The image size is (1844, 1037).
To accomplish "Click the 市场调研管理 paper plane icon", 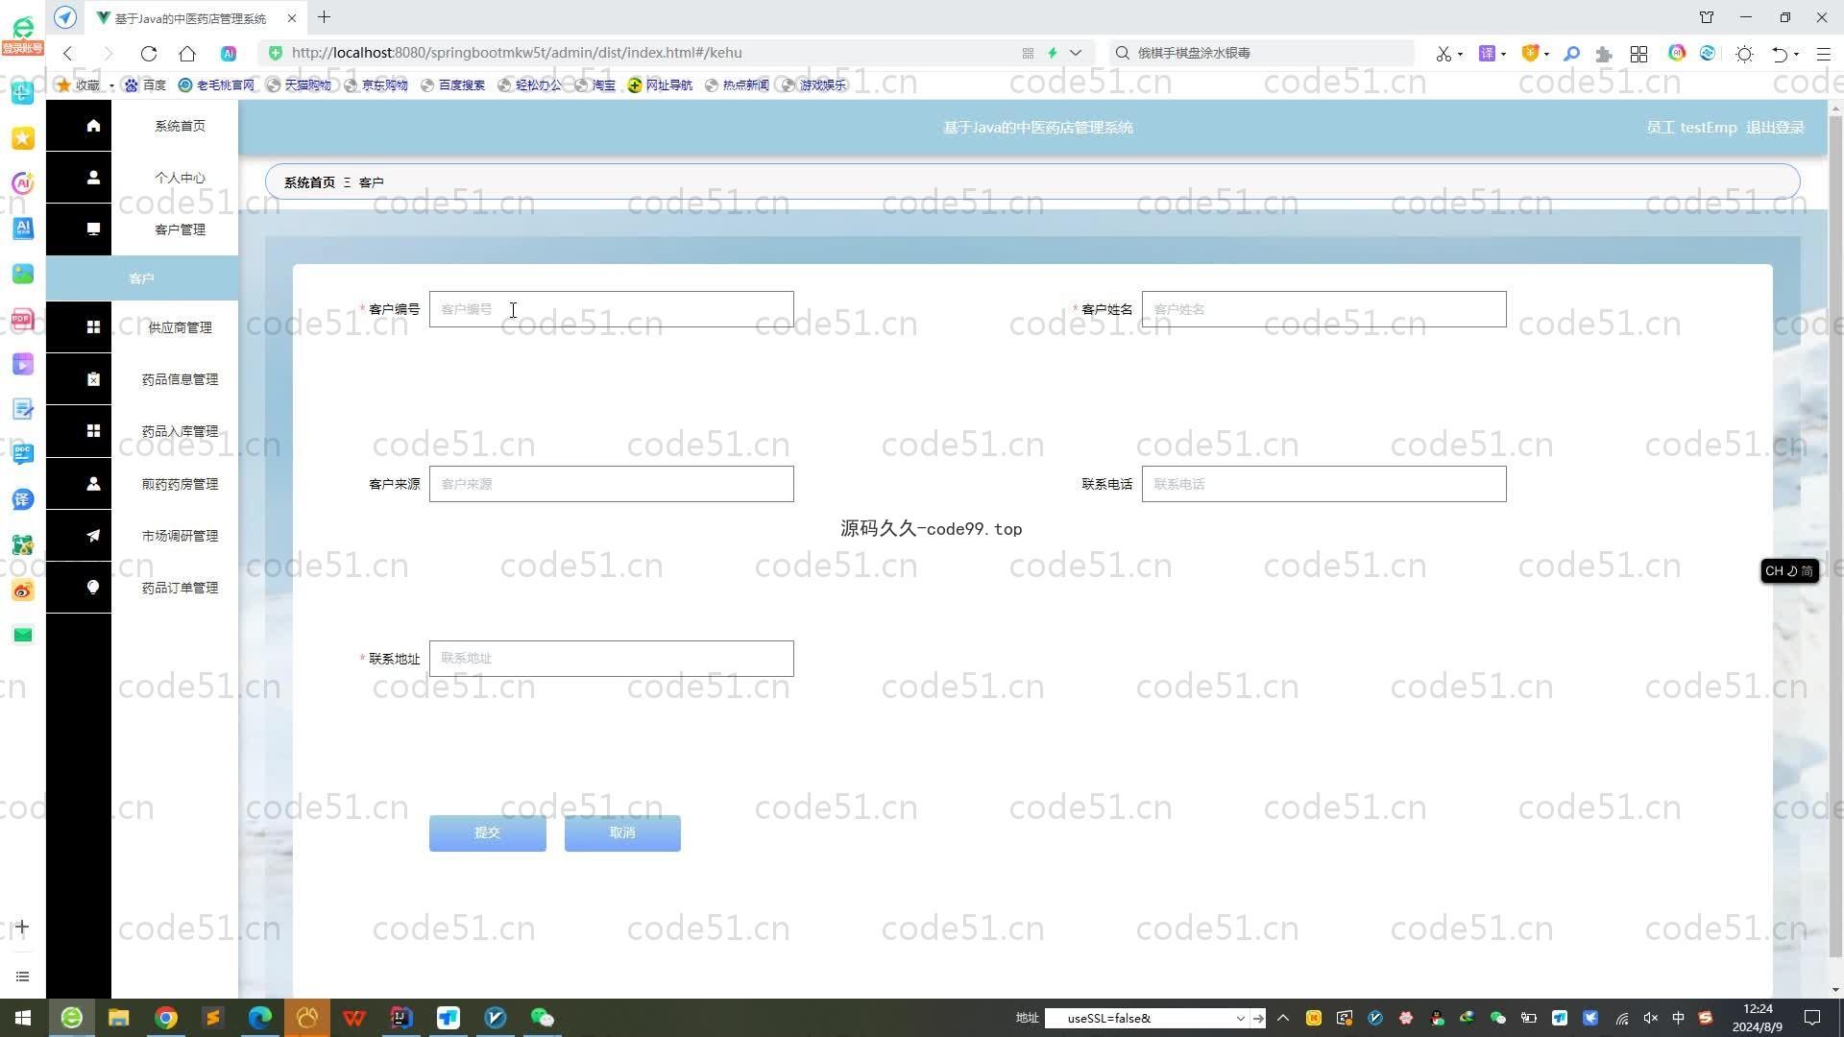I will [x=93, y=536].
